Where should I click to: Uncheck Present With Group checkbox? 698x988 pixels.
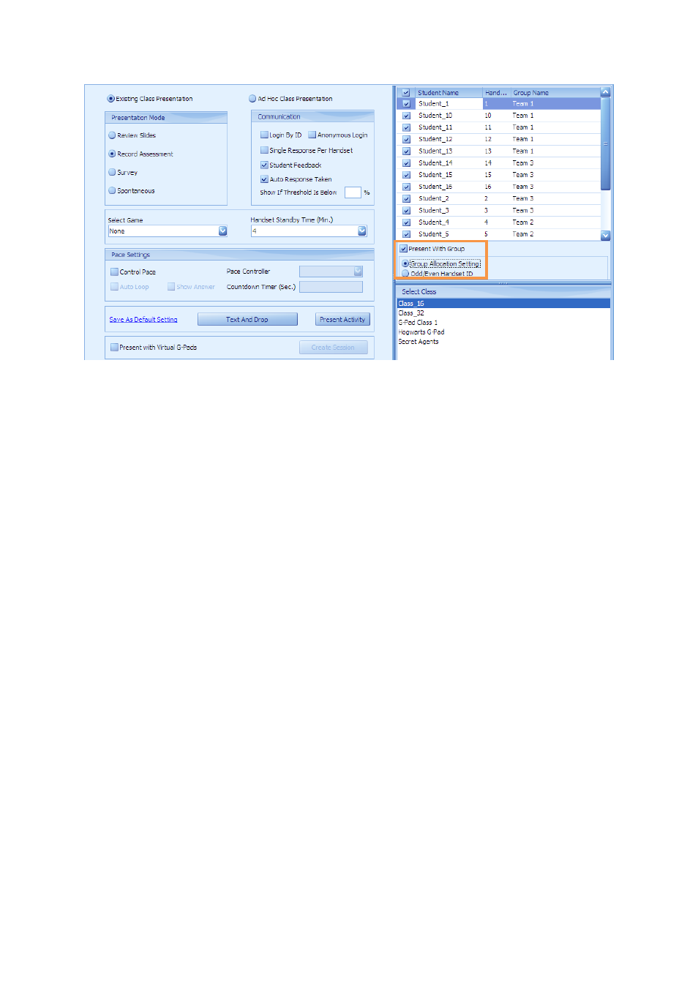[404, 249]
